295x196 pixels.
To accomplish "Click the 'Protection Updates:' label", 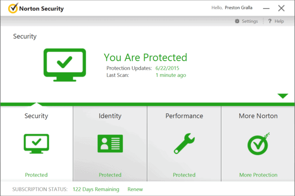I will click(129, 68).
